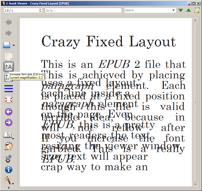Screen dimensions: 202x191
Task: Find previous search match green arrow
Action: 188,10
